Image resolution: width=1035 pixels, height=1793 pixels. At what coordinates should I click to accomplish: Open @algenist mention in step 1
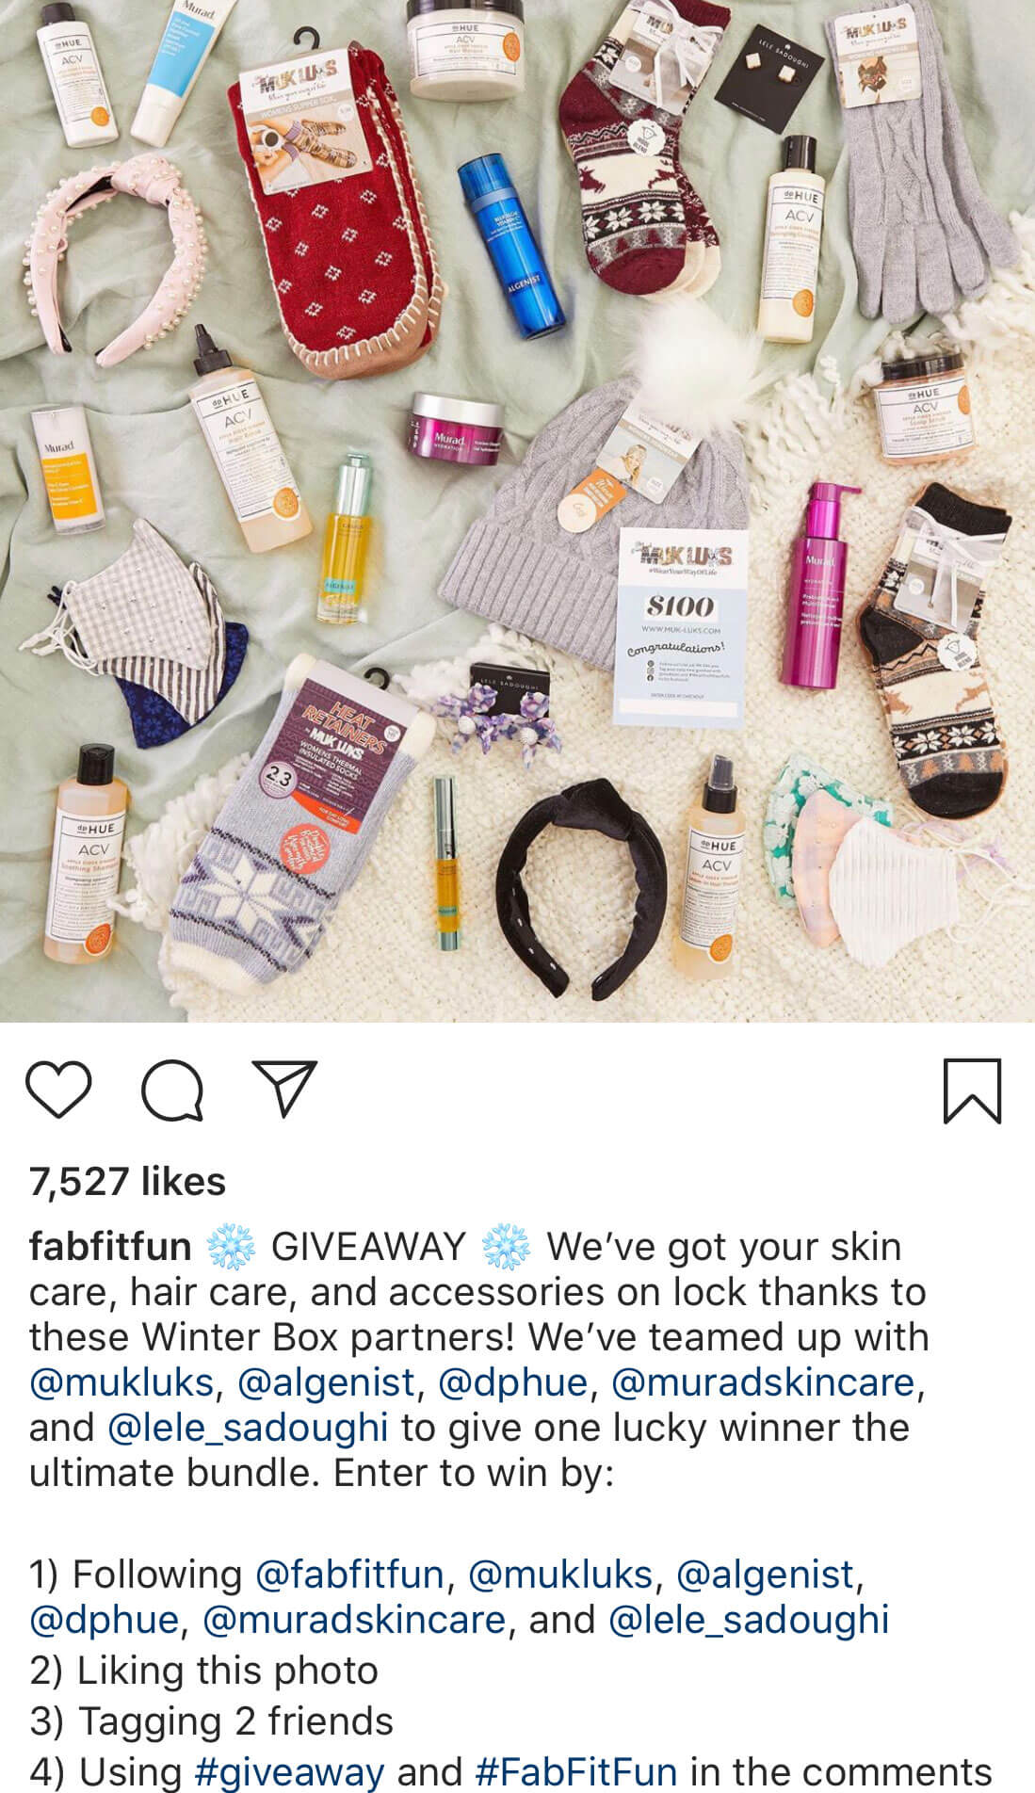click(766, 1574)
